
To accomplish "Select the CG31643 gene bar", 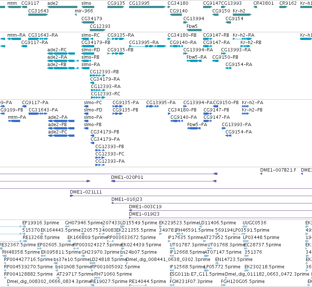I will (x=38, y=15).
